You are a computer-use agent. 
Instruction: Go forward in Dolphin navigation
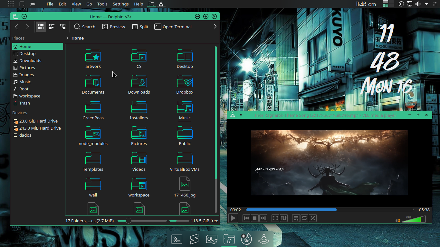pos(27,27)
